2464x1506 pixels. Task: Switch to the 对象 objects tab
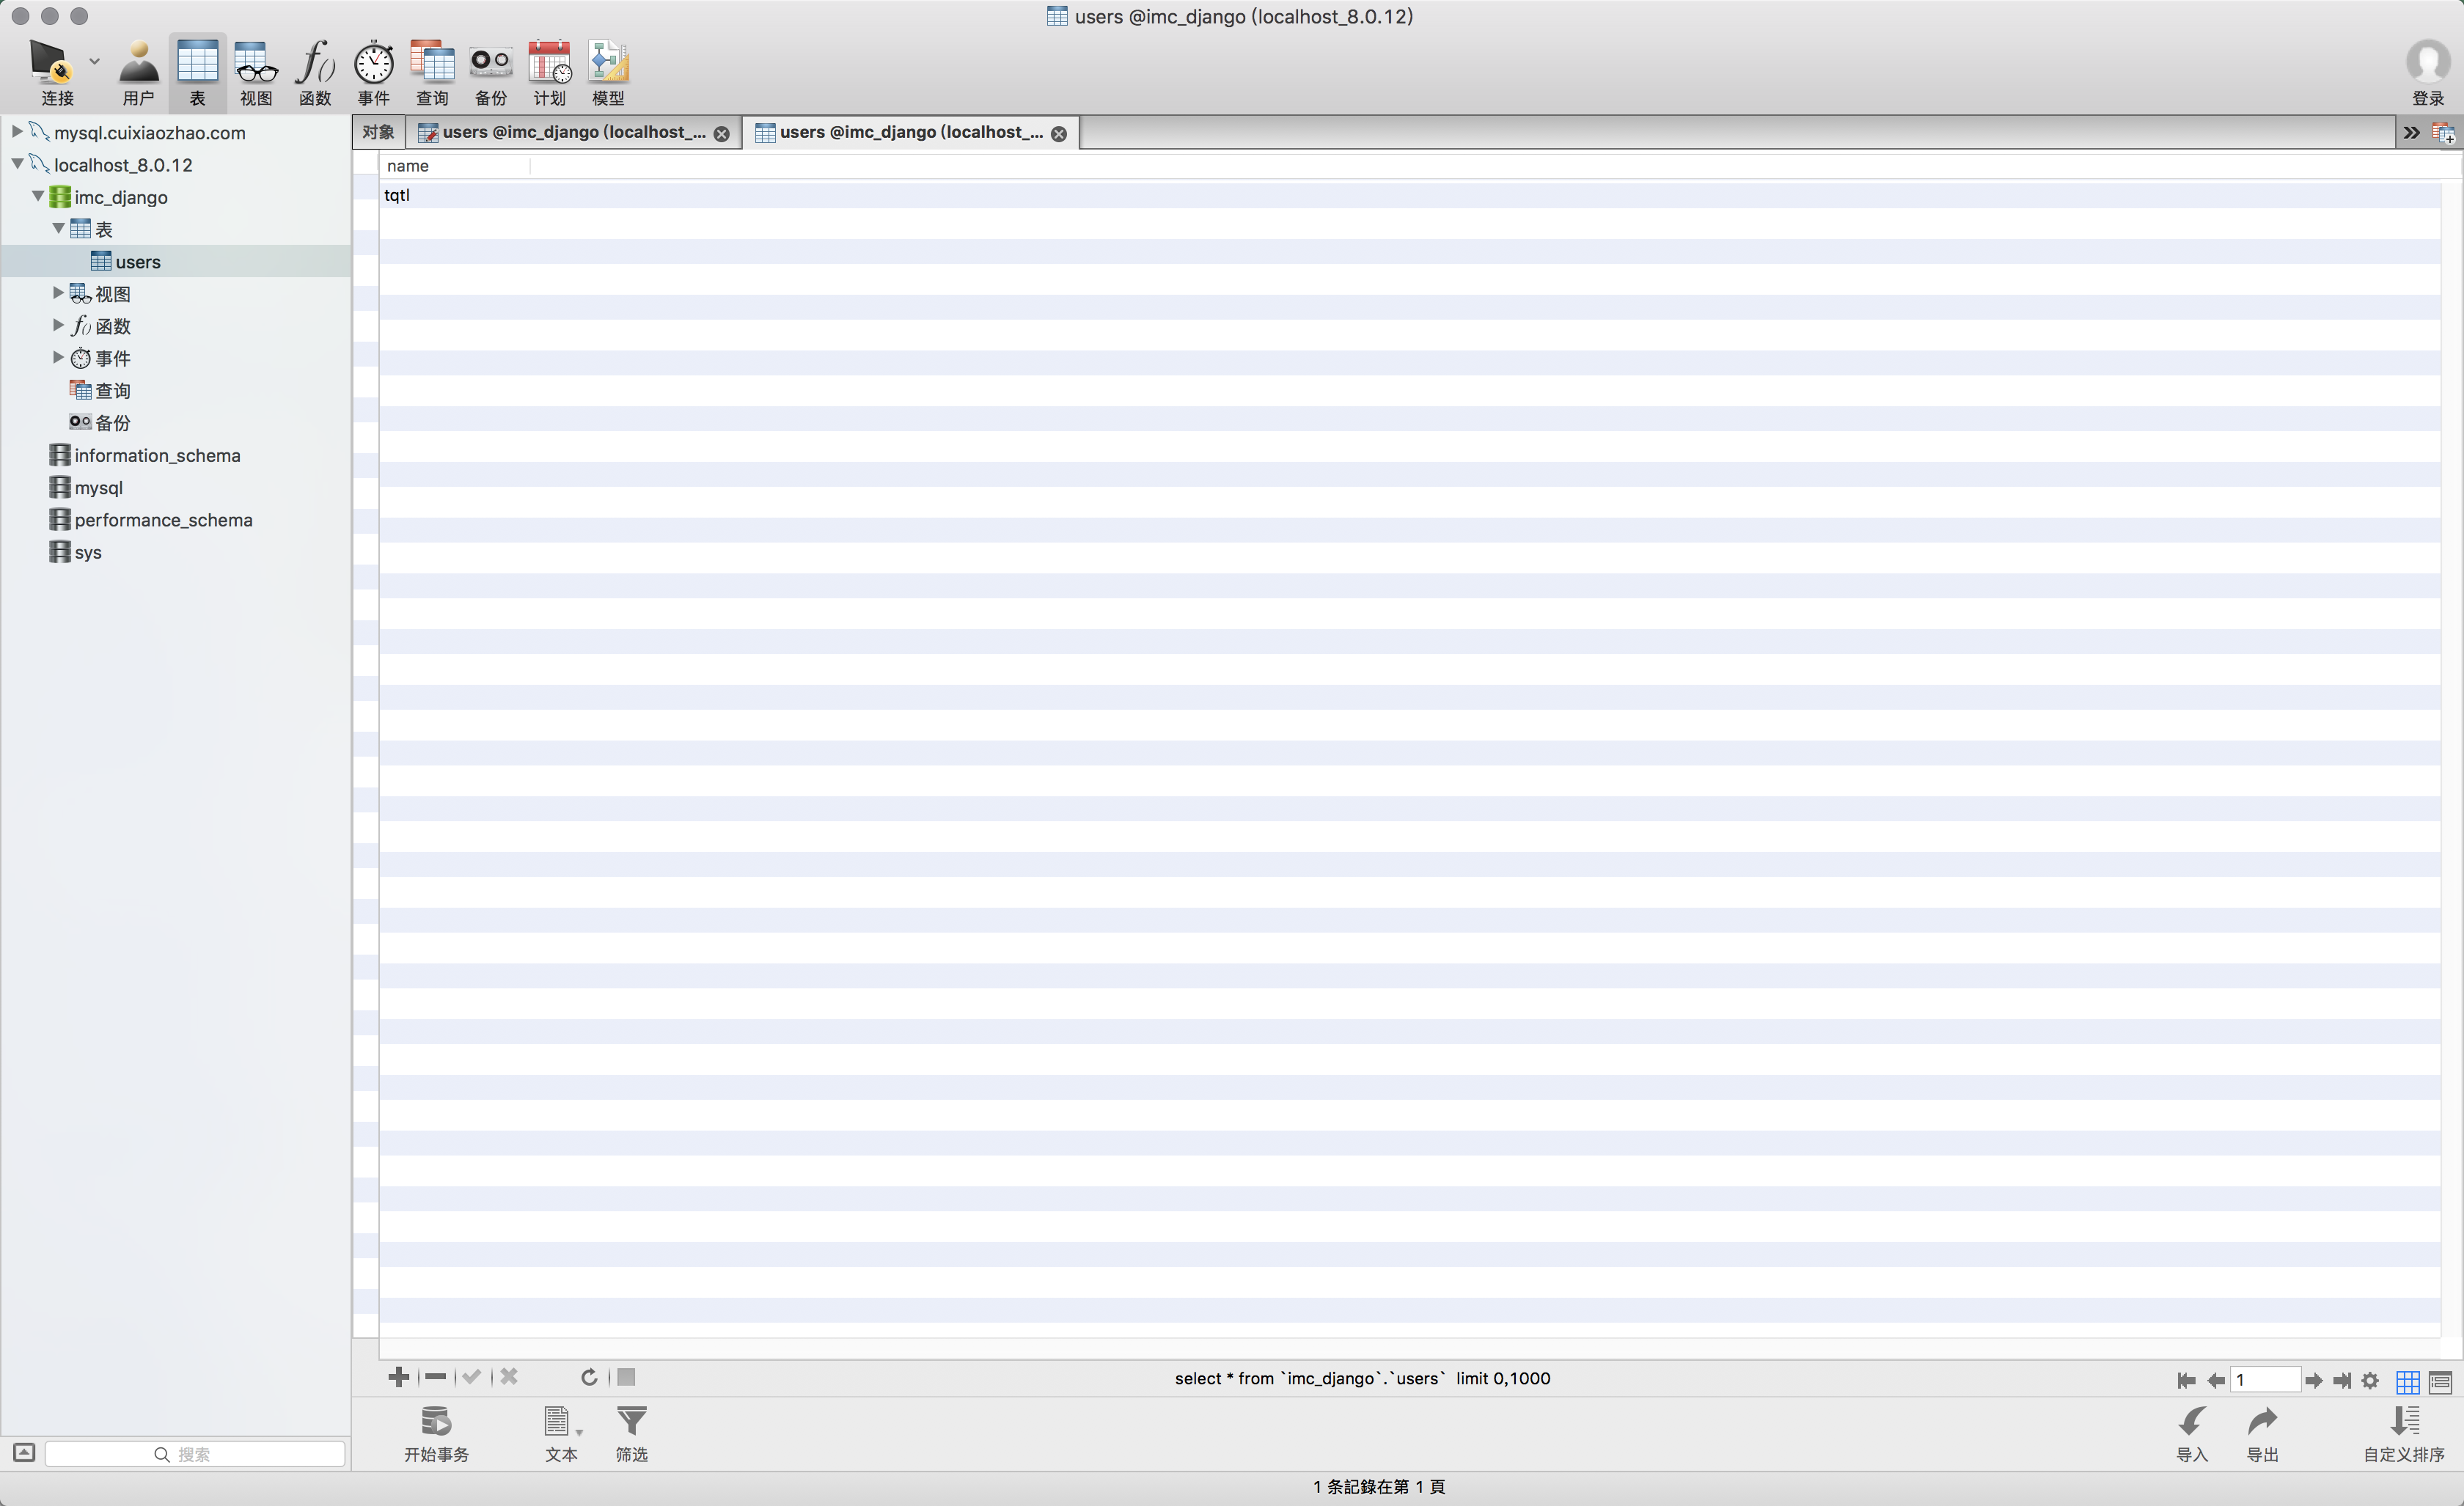[378, 132]
